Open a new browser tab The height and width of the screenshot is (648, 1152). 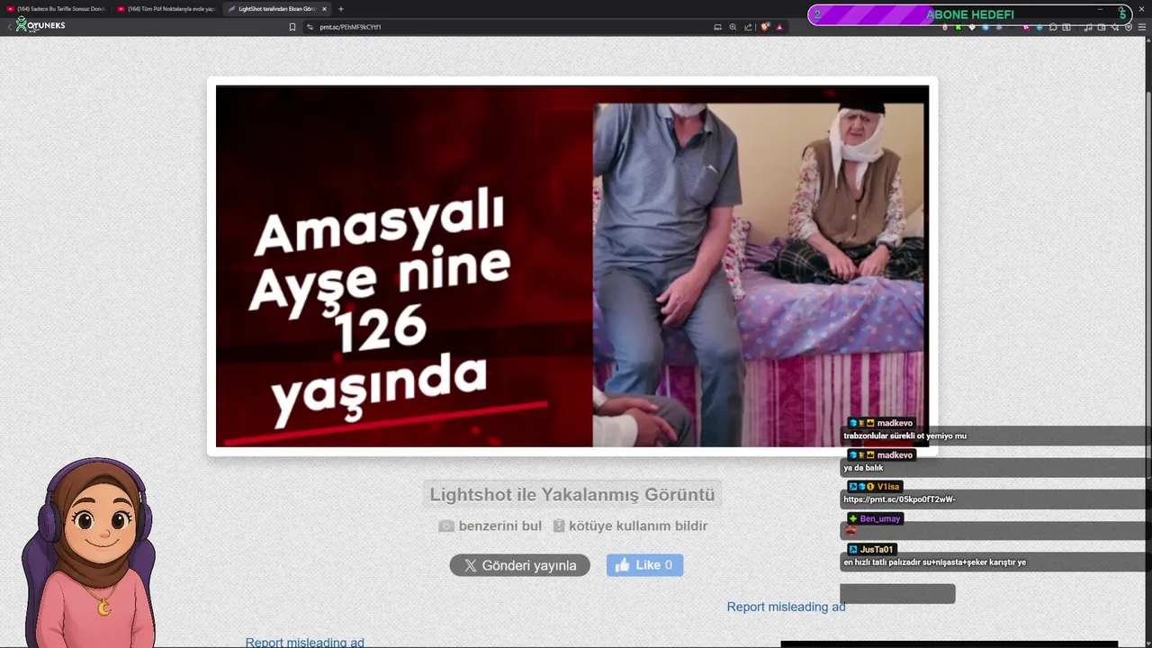tap(341, 9)
